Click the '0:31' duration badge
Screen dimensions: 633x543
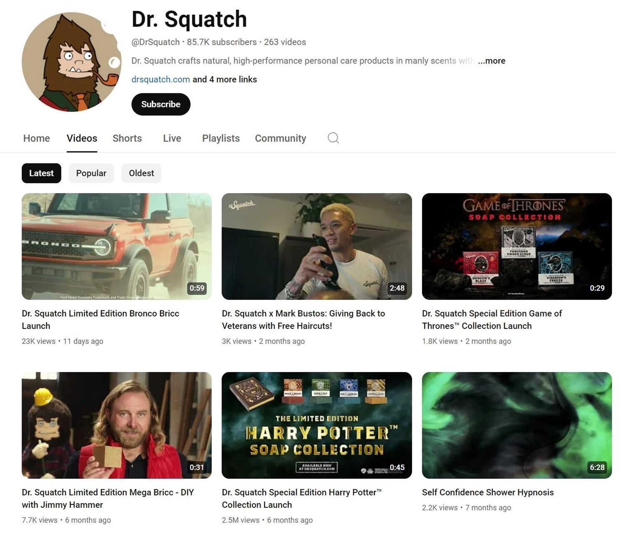pyautogui.click(x=197, y=467)
